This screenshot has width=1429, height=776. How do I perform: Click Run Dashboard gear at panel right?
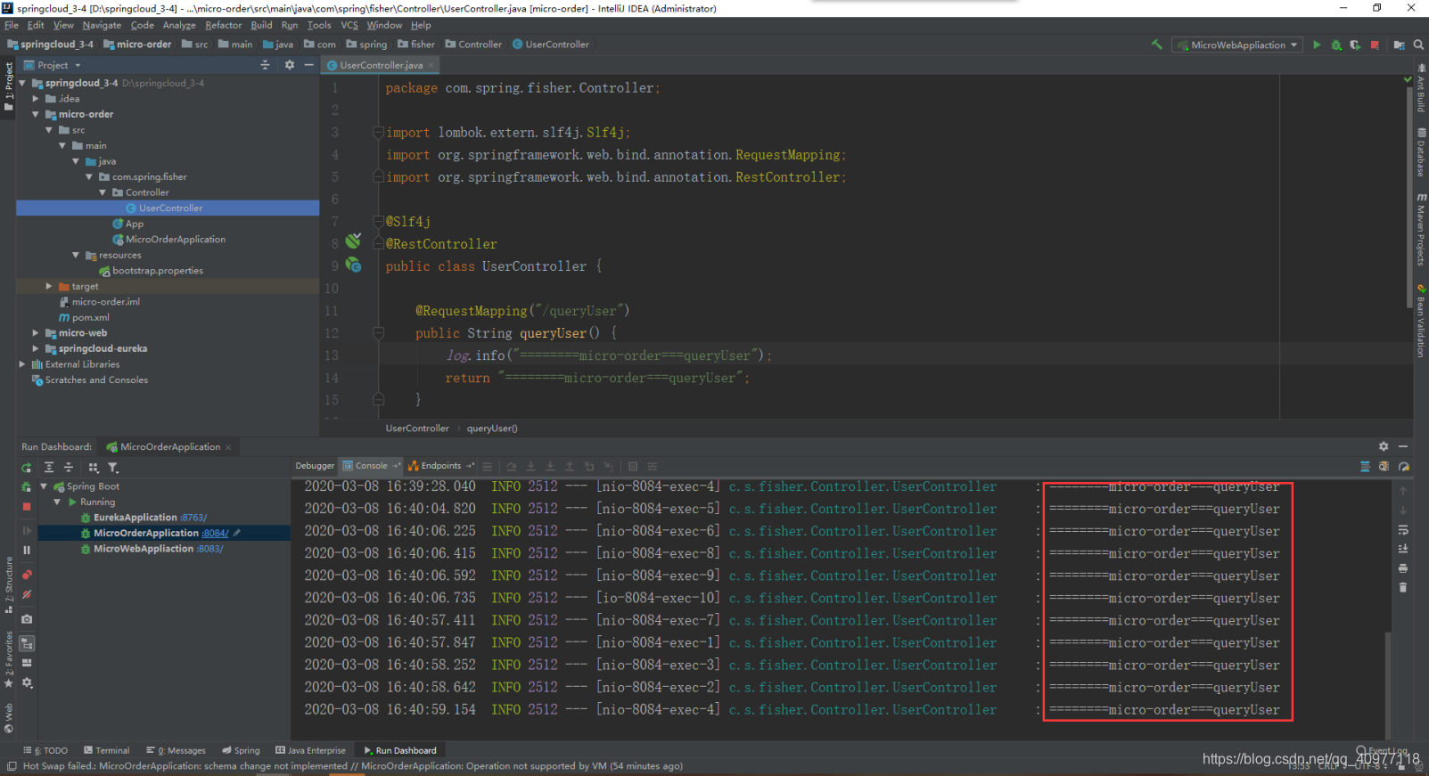point(1384,446)
